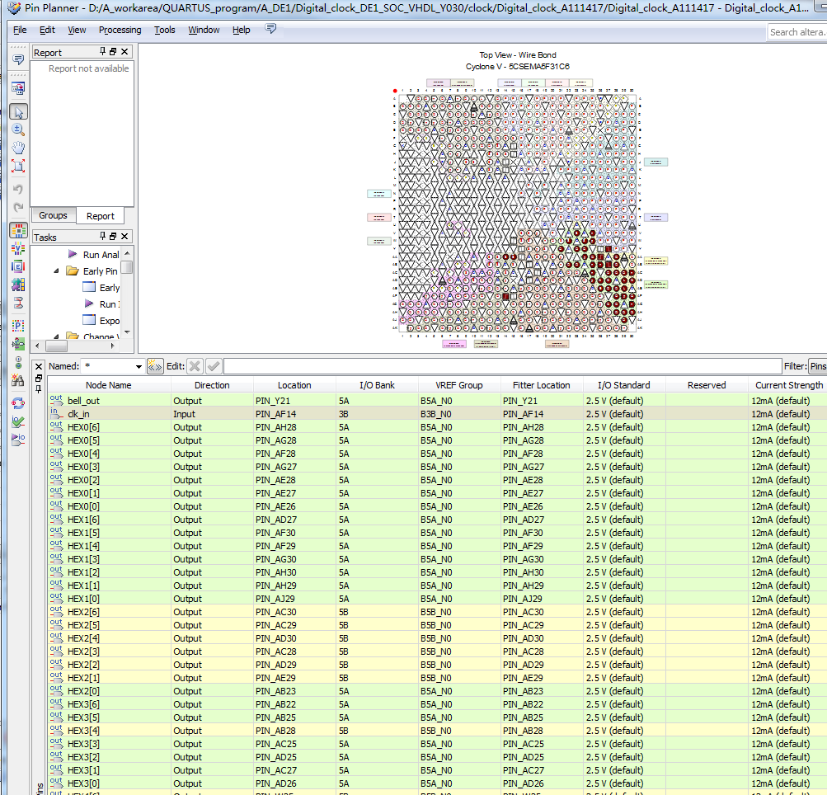827x795 pixels.
Task: Toggle pin on the Tasks panel
Action: click(x=102, y=237)
